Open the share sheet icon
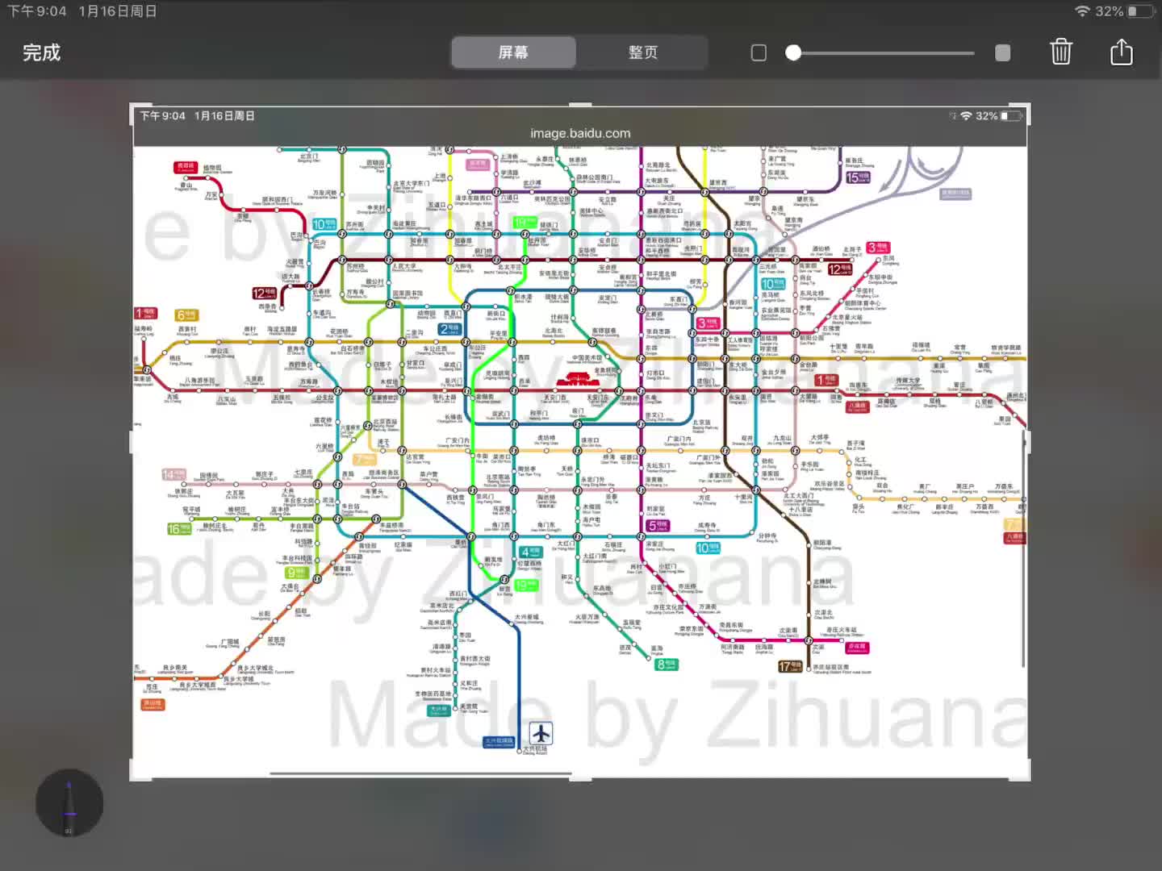 pyautogui.click(x=1122, y=52)
